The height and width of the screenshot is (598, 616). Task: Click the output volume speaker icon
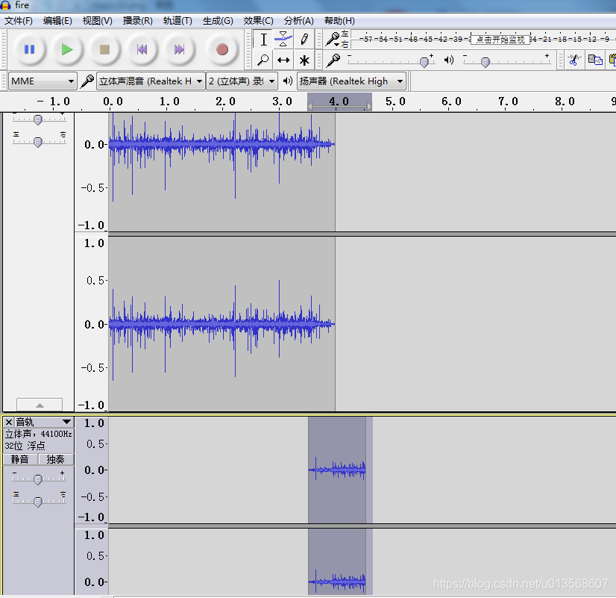click(x=448, y=60)
